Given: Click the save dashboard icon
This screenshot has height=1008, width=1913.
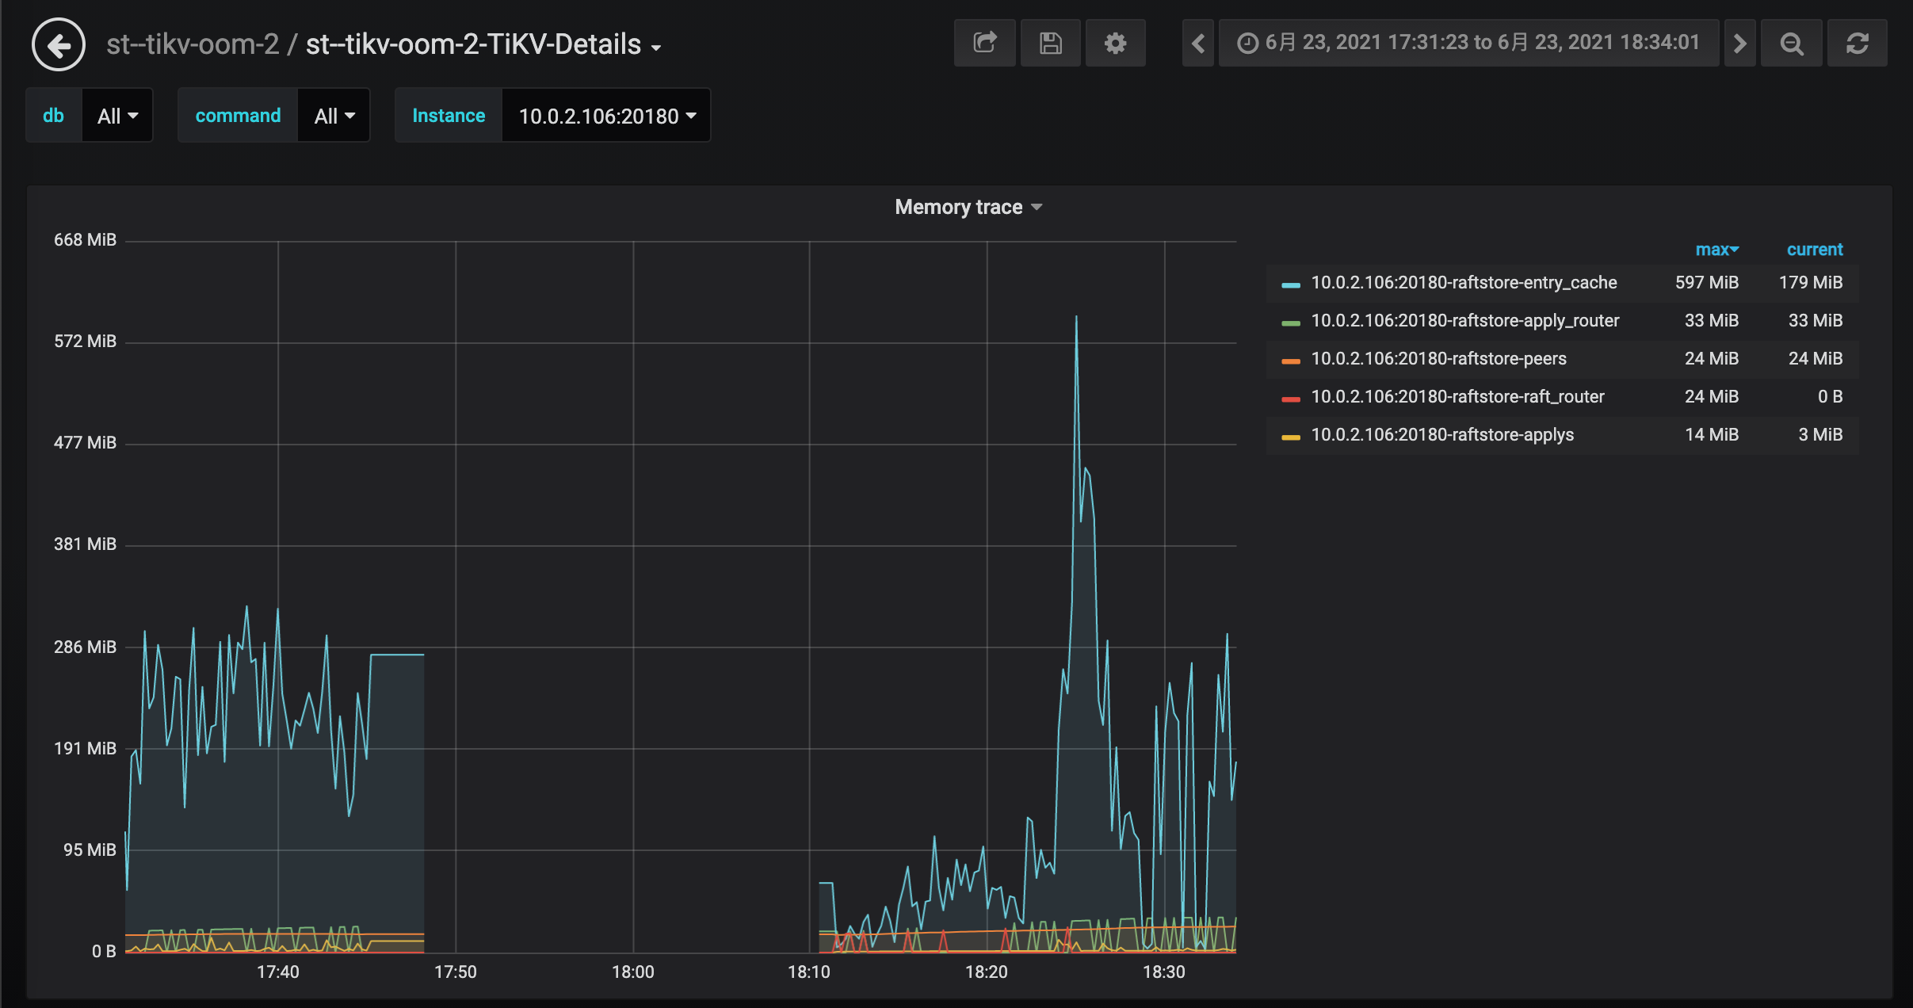Looking at the screenshot, I should [1050, 43].
